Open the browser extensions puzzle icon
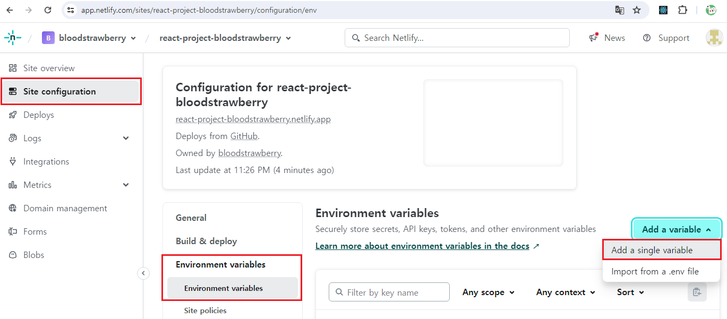Image resolution: width=727 pixels, height=319 pixels. 683,10
